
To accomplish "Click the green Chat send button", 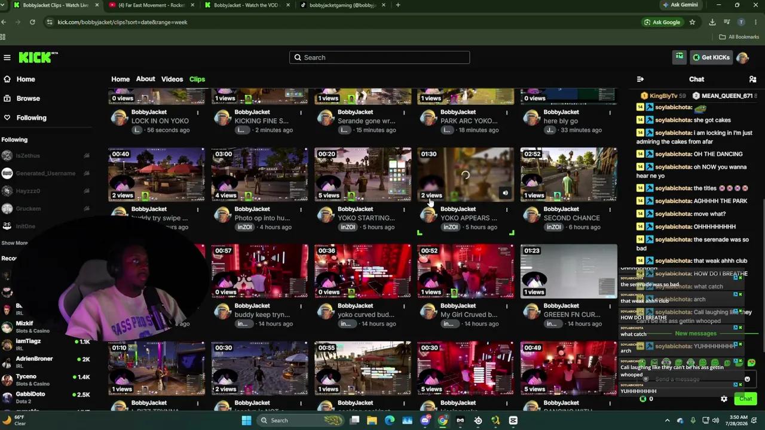I will pyautogui.click(x=745, y=399).
